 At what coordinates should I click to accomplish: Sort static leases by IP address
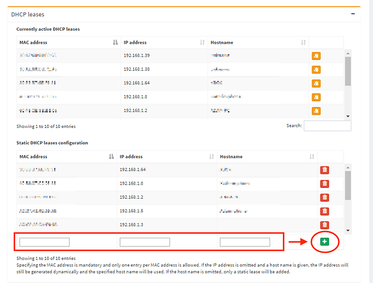tap(164, 156)
